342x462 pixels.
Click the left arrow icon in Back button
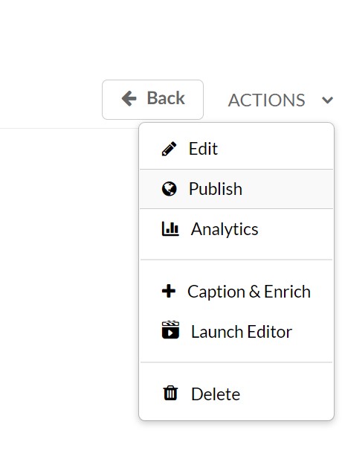pos(129,98)
